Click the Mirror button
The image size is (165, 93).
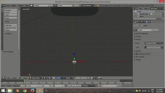pyautogui.click(x=11, y=18)
